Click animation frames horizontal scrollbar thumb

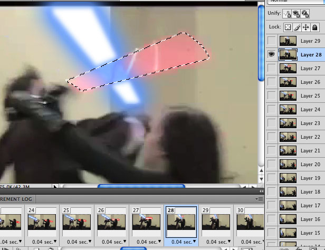click(133, 248)
